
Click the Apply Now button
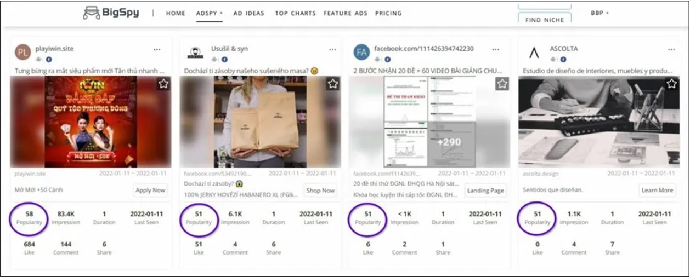tap(150, 191)
